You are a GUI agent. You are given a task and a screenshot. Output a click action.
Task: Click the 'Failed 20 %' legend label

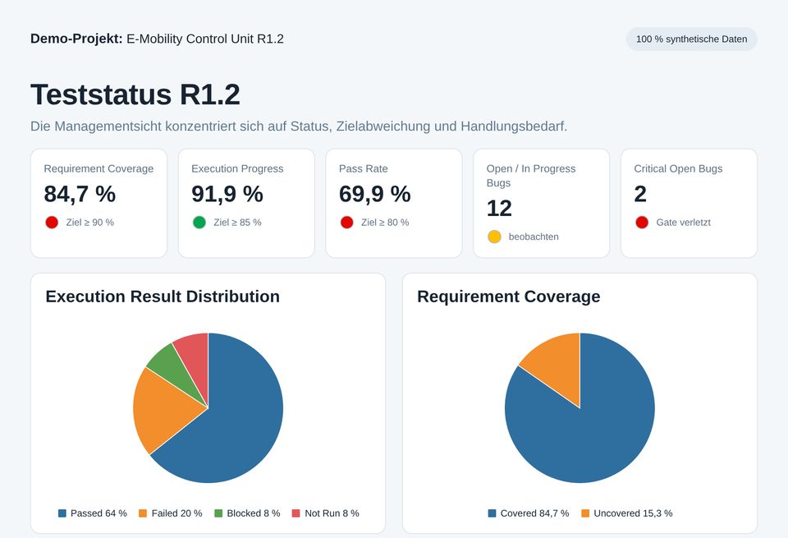click(x=177, y=513)
